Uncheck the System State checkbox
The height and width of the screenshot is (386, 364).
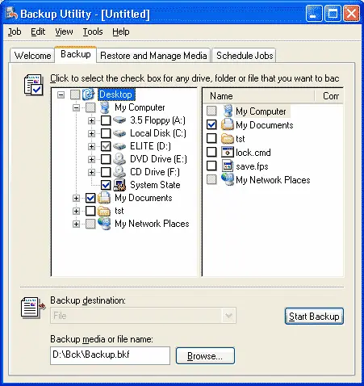click(x=106, y=185)
